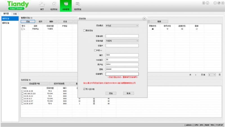Click the Device Management (设备管理) icon

coord(66,5)
